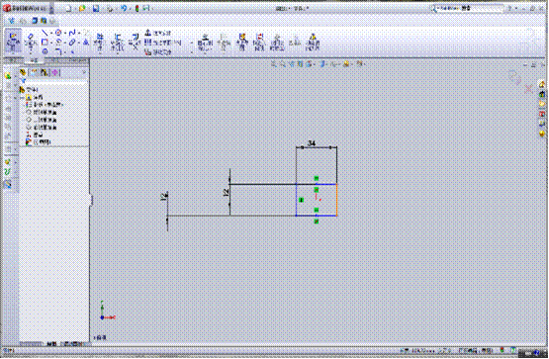Click the Exit Sketch button in the ribbon
The height and width of the screenshot is (359, 549).
click(13, 42)
